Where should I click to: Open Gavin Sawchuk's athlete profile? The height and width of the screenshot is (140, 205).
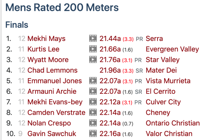click(x=52, y=134)
